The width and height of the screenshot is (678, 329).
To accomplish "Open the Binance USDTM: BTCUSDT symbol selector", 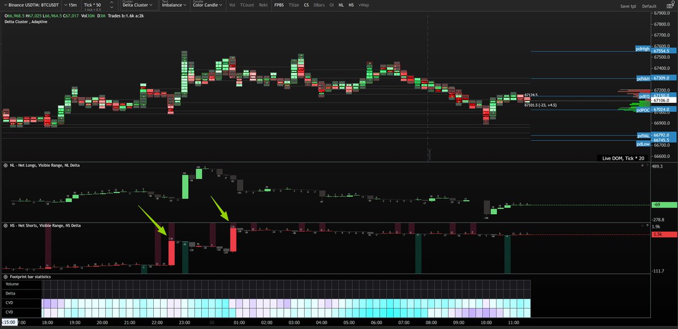I will [31, 5].
